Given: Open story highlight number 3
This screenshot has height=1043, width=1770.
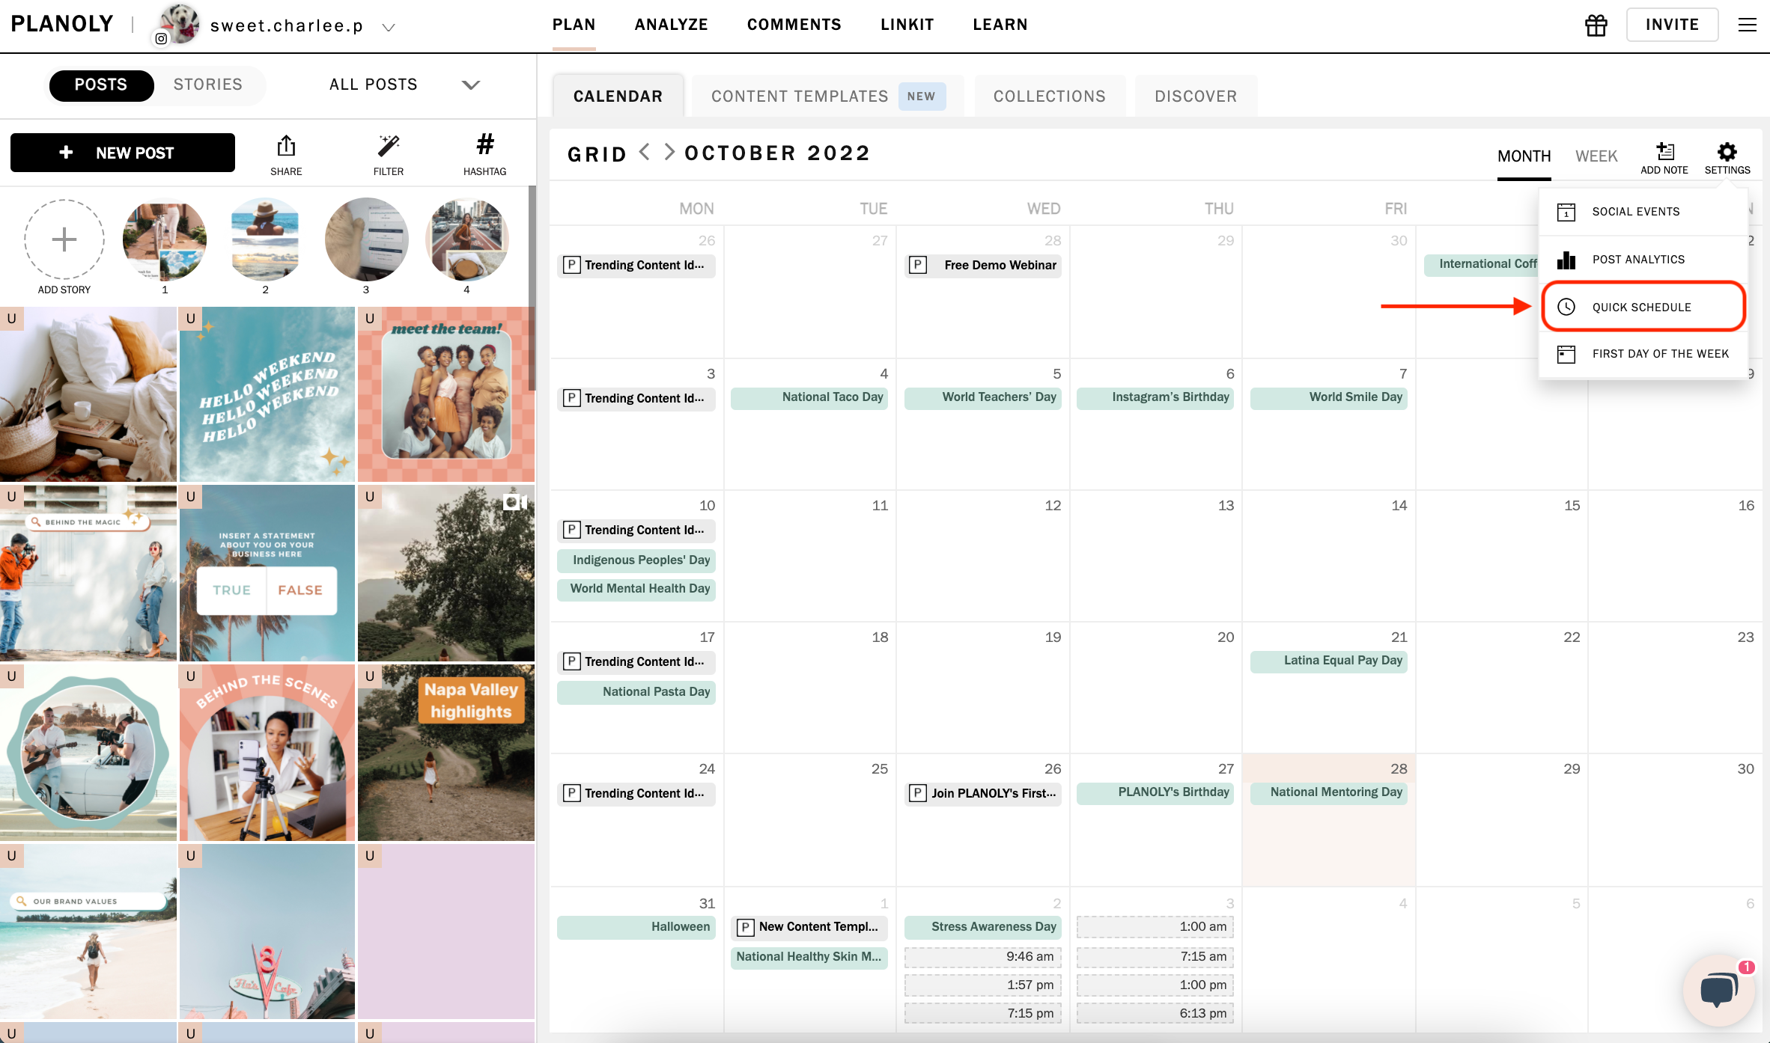Looking at the screenshot, I should coord(366,239).
